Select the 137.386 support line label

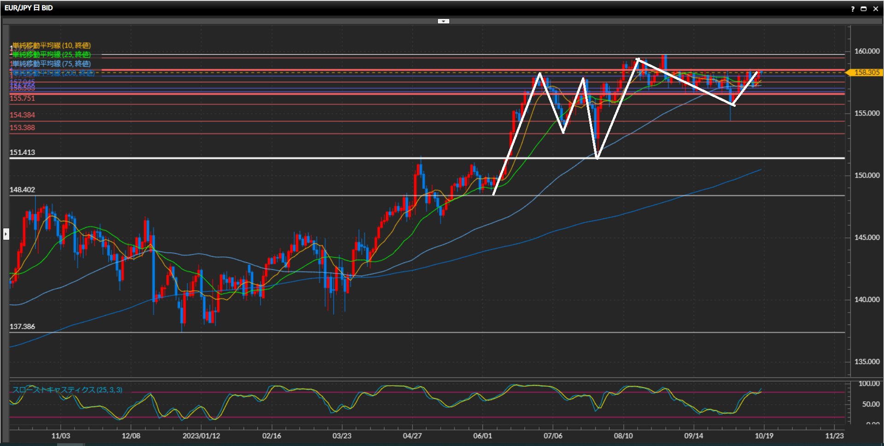pos(22,326)
